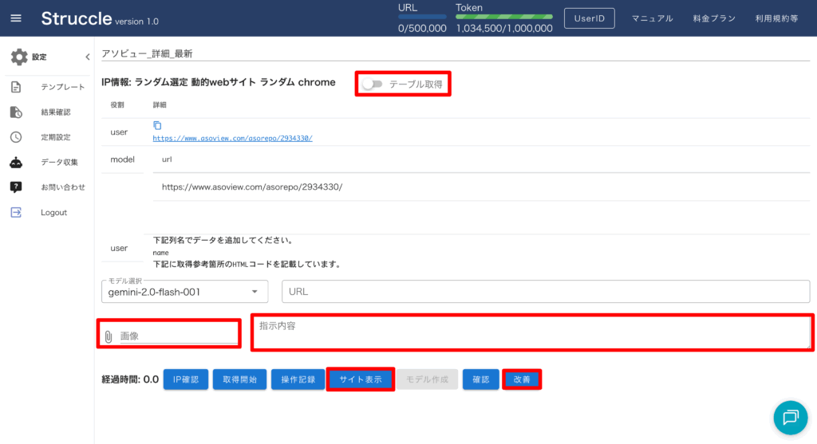Collapse the sidebar with the chevron
The image size is (817, 444).
click(87, 57)
